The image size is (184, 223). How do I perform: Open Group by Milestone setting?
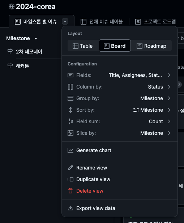tap(119, 98)
